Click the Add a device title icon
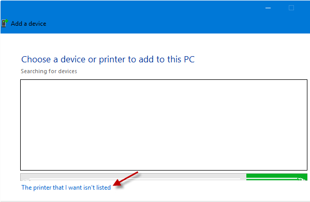 5,23
